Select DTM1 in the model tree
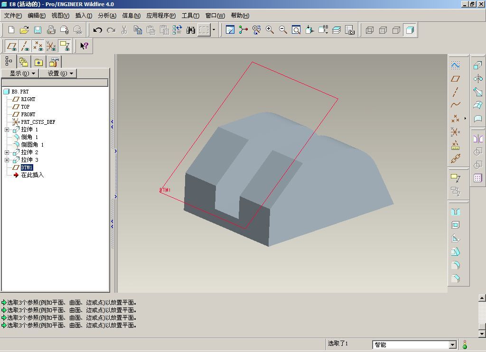The height and width of the screenshot is (352, 486). [x=27, y=167]
